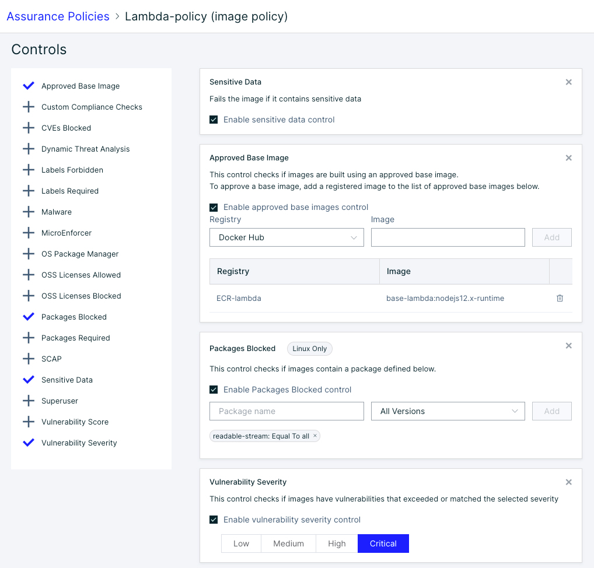Click the plus icon next to SCAP

click(x=29, y=359)
